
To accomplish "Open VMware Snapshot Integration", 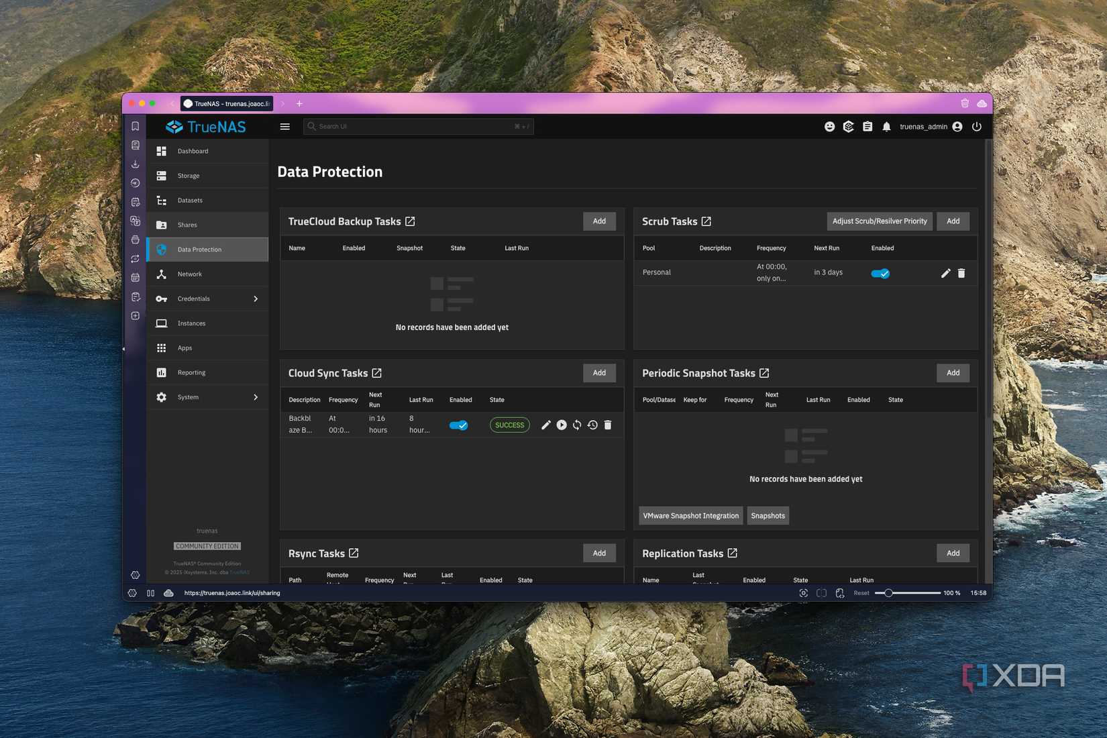I will click(690, 516).
